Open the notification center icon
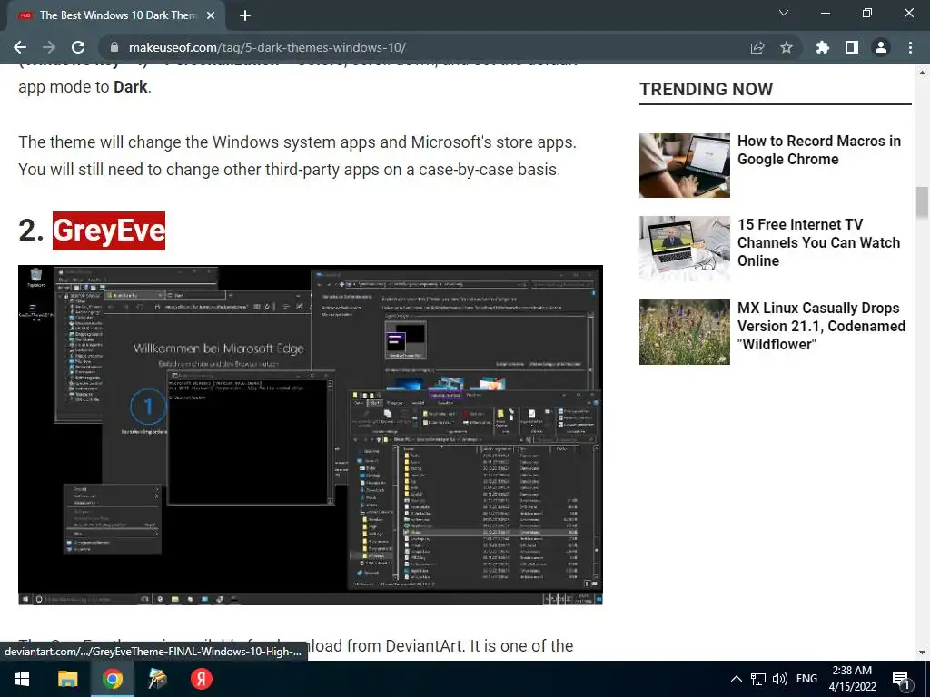The width and height of the screenshot is (930, 697). [x=902, y=680]
